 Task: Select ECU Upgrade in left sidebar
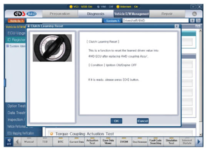(x=16, y=33)
